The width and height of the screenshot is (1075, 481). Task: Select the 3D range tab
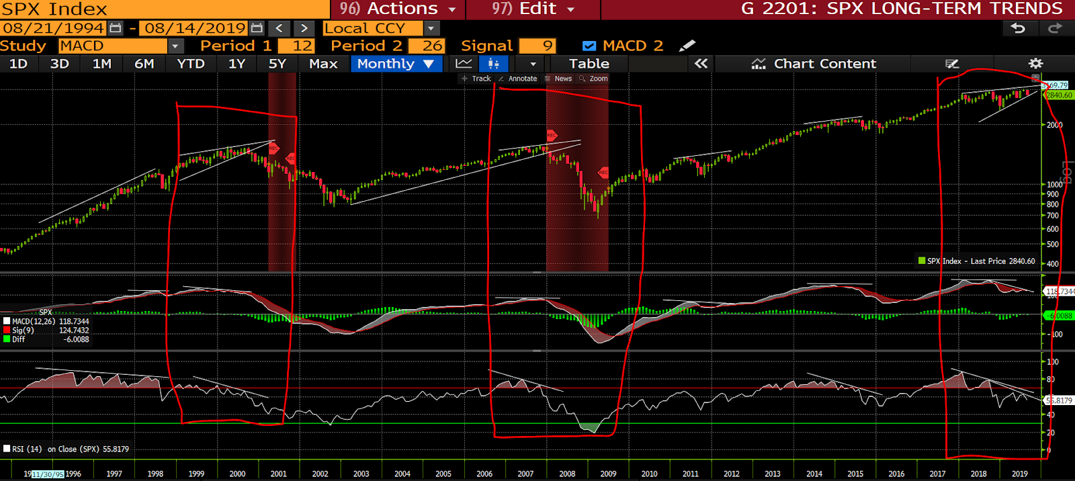pyautogui.click(x=60, y=64)
